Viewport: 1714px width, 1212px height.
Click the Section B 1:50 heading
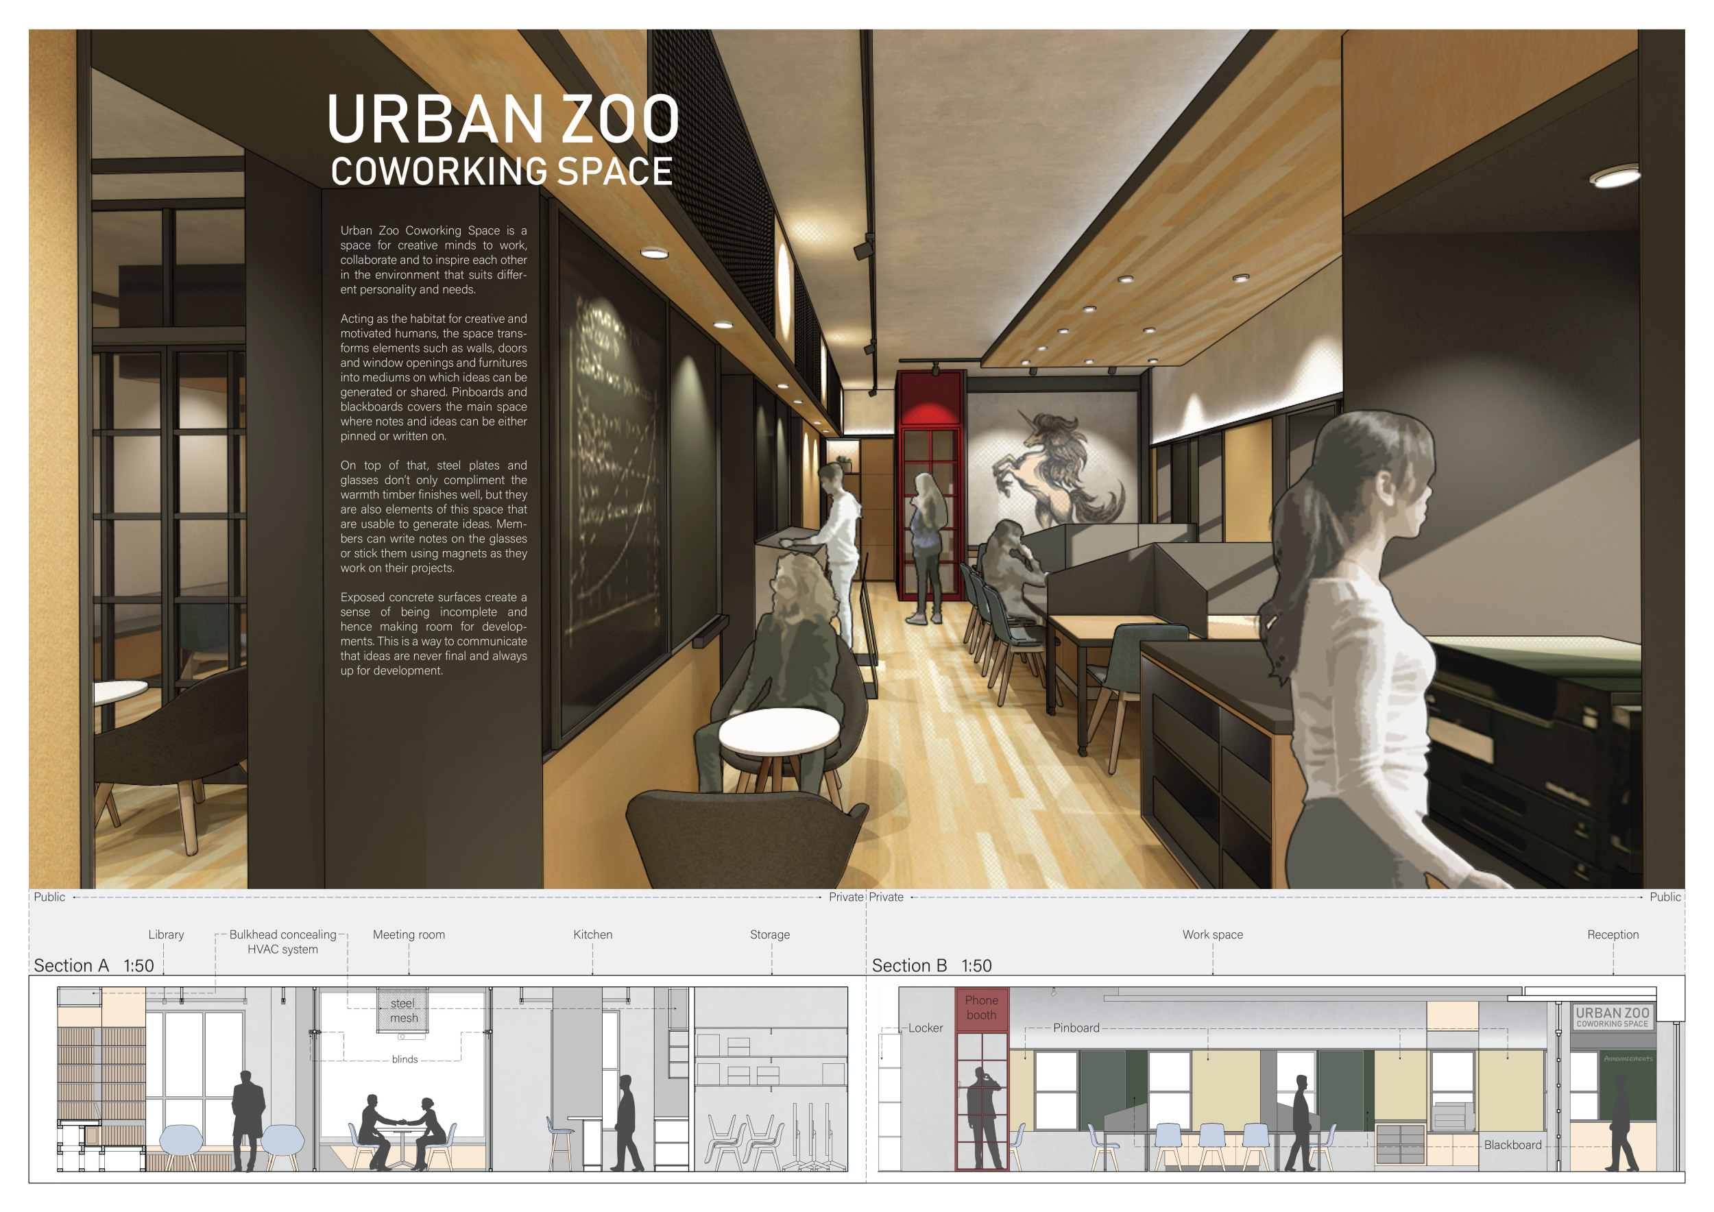pyautogui.click(x=931, y=966)
